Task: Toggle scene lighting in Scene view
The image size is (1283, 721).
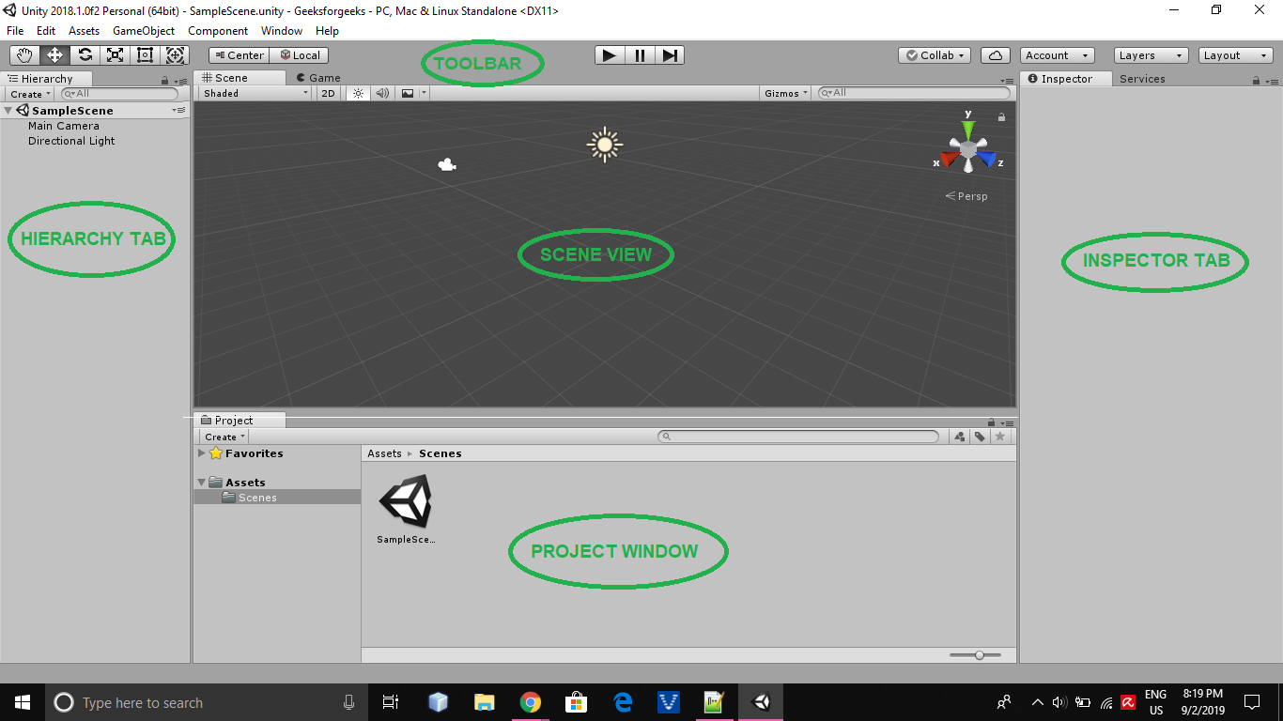Action: (x=357, y=93)
